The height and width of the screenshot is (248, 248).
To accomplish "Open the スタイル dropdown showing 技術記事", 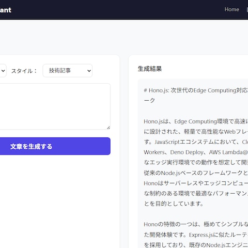I will point(68,71).
